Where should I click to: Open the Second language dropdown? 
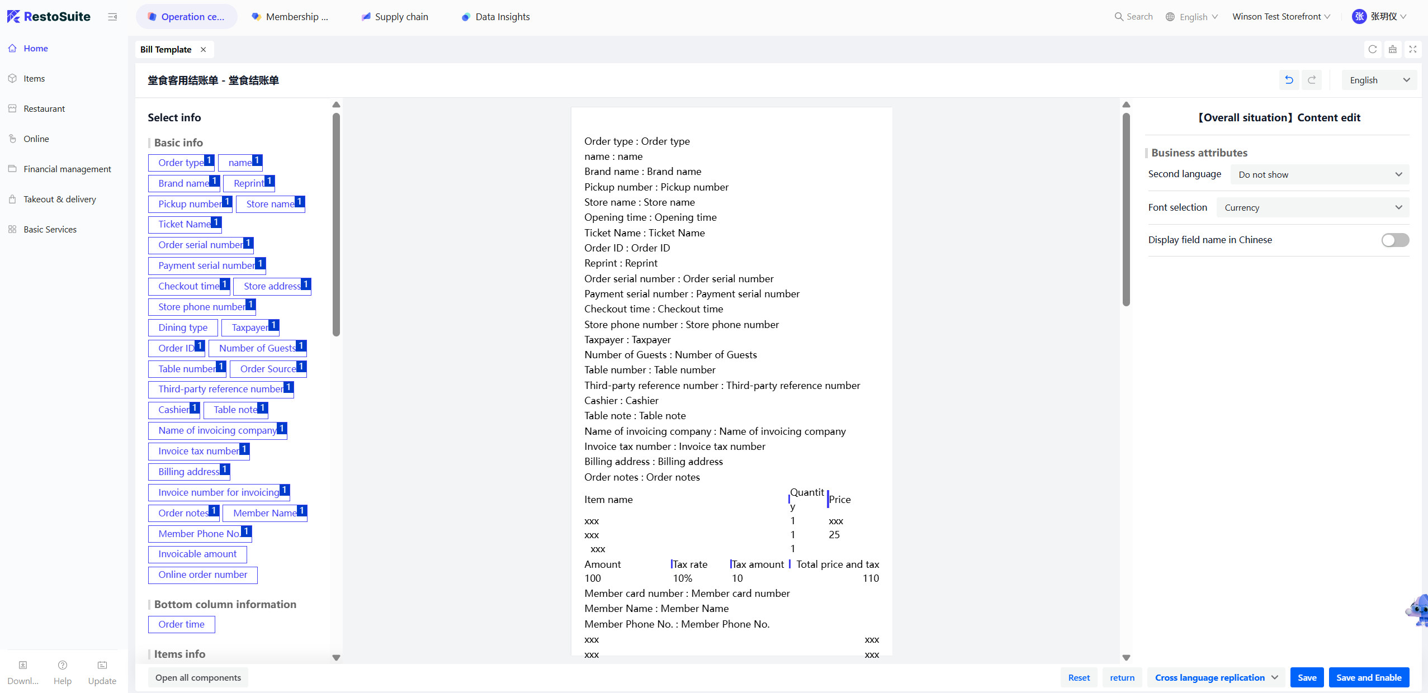[1319, 174]
